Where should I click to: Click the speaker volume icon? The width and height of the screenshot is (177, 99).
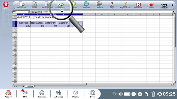click(x=120, y=94)
